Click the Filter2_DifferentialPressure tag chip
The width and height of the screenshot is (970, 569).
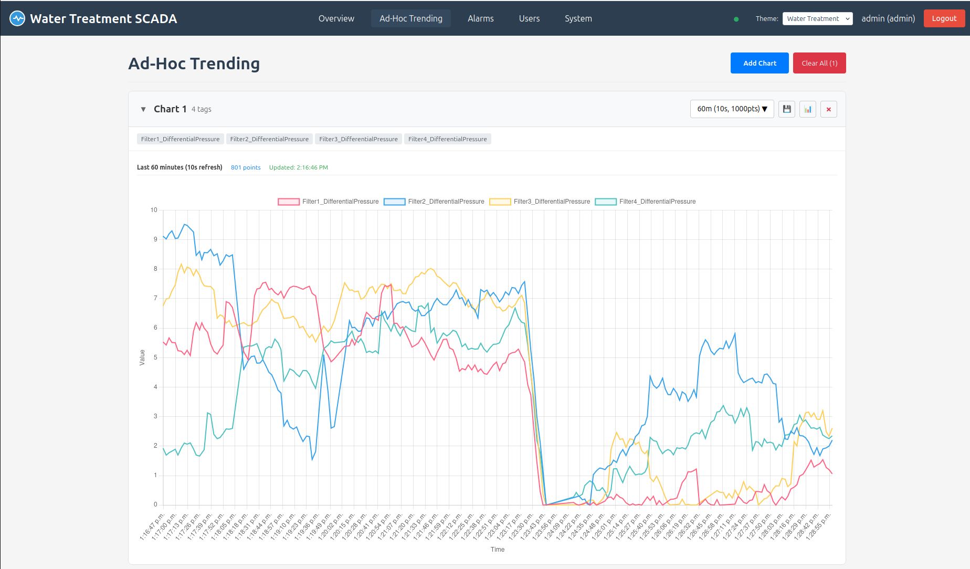click(269, 139)
